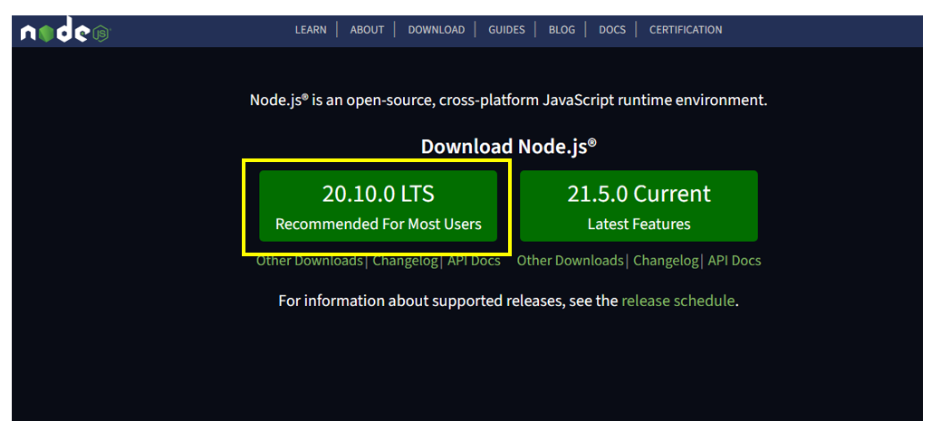Click the 'open-source, cross-platform JavaScript runtime' sentence

pos(509,100)
